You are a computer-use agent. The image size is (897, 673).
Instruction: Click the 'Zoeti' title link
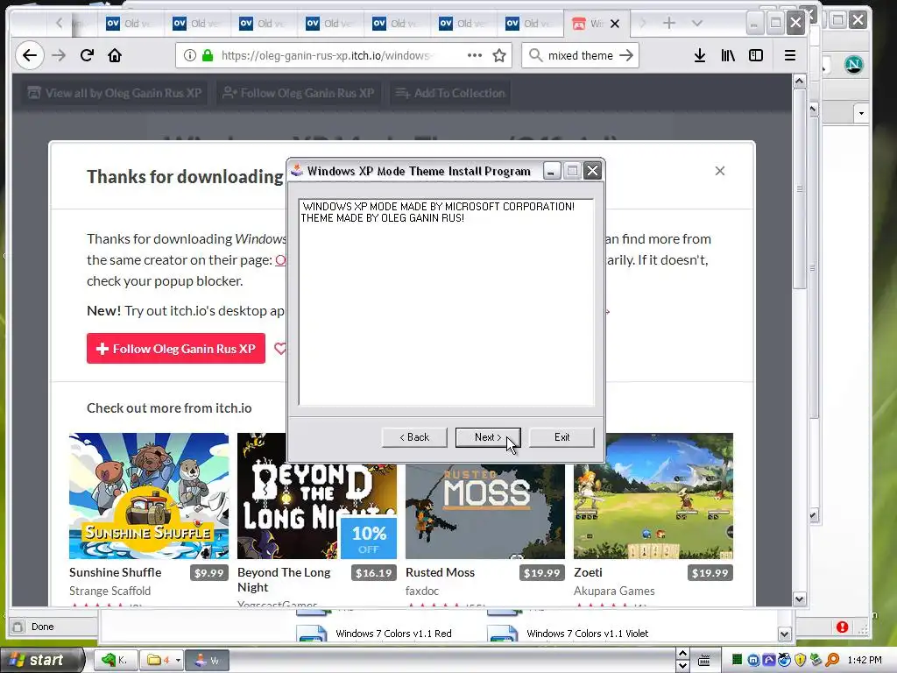click(x=588, y=572)
